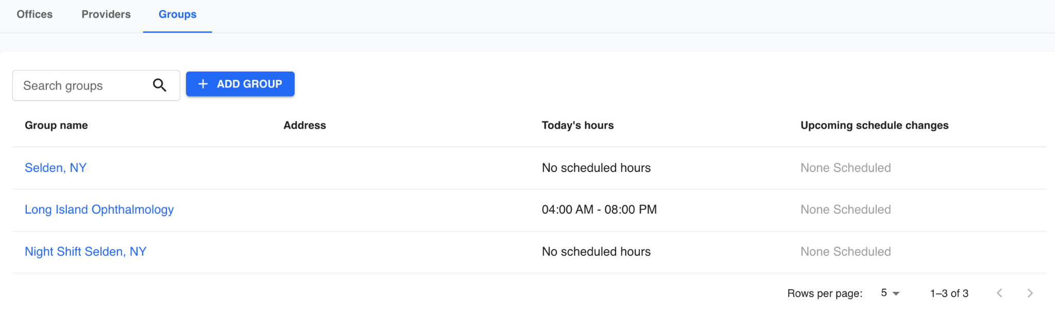
Task: Click the plus icon on Add Group
Action: point(203,84)
